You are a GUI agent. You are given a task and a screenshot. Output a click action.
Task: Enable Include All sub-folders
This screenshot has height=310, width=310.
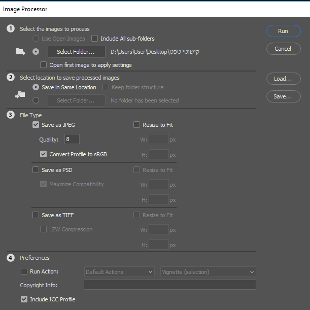tap(94, 39)
